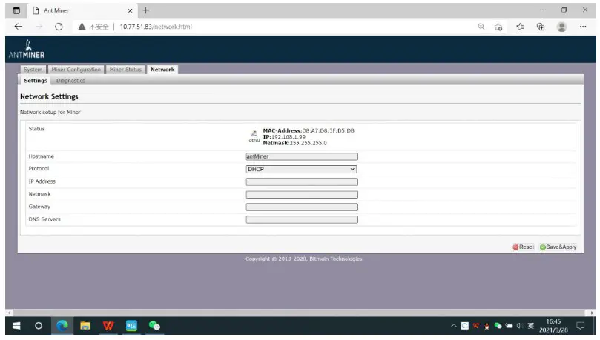Open the browser profile avatar
The height and width of the screenshot is (340, 600).
click(x=561, y=27)
